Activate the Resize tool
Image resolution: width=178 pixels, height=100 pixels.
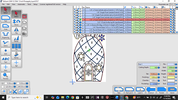point(16,39)
